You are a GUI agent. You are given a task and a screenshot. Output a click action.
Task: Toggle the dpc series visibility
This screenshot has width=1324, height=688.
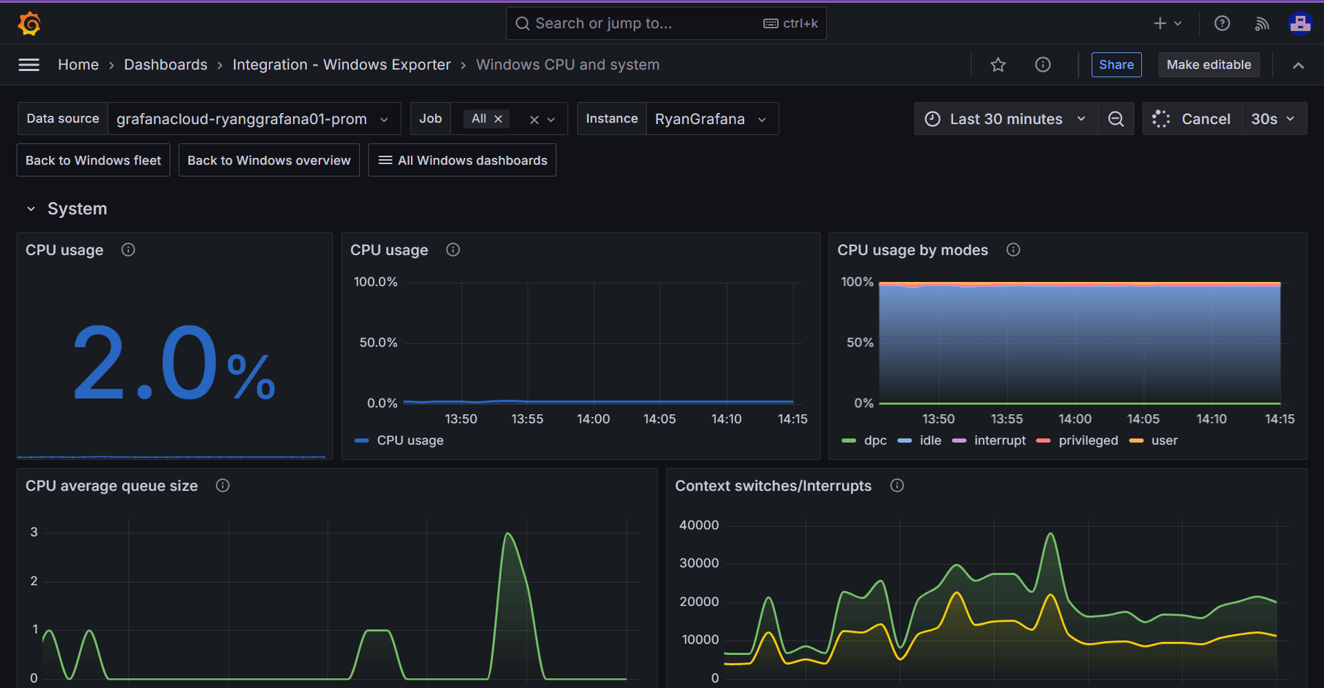pos(875,441)
